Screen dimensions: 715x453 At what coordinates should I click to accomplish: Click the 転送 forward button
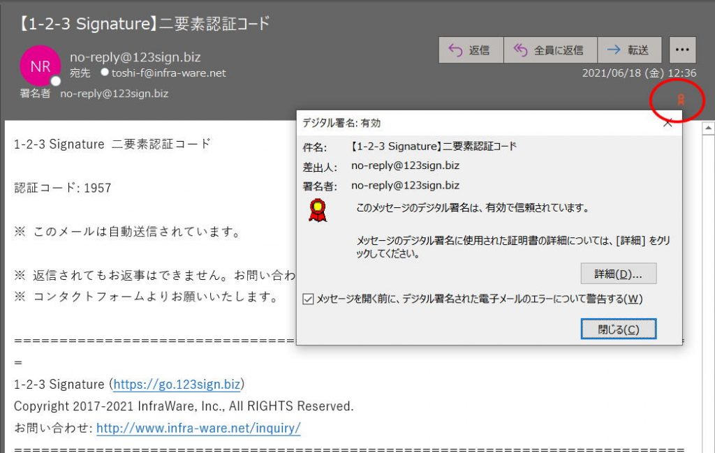click(x=629, y=50)
